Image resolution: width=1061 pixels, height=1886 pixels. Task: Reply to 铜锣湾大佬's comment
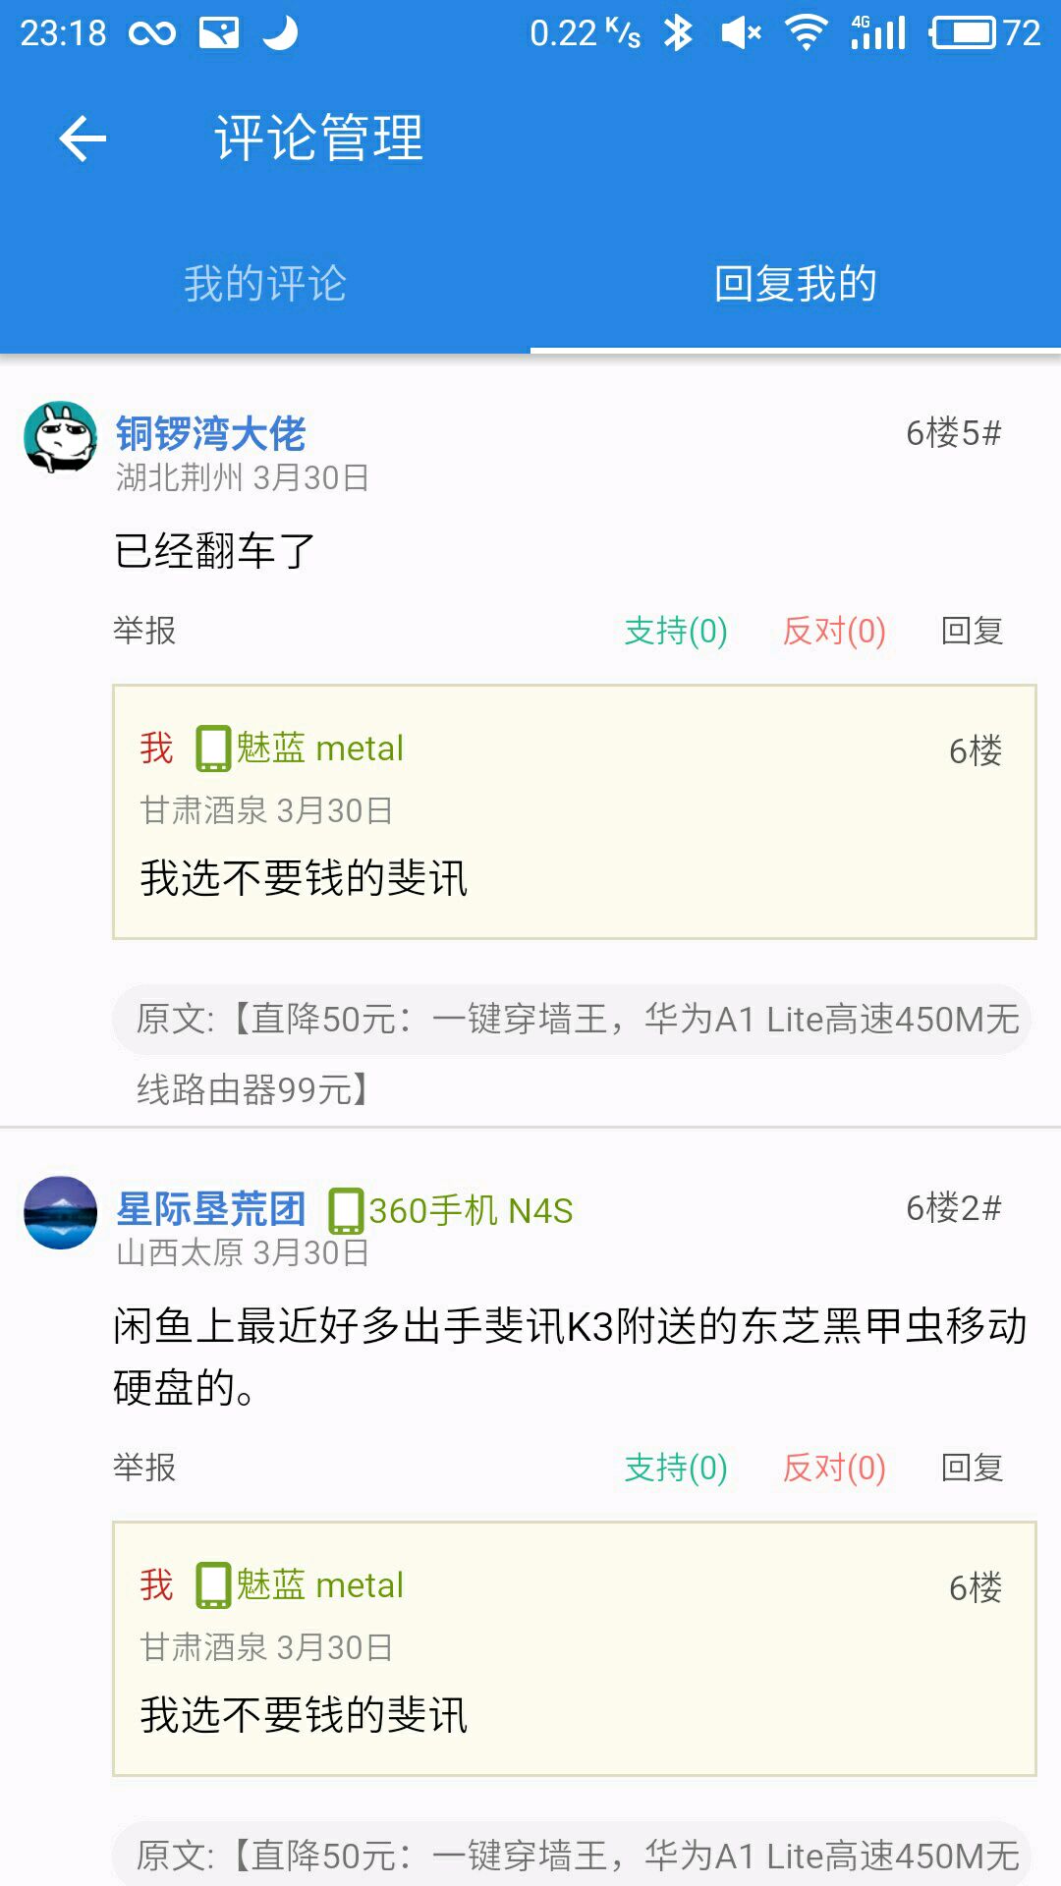[972, 631]
